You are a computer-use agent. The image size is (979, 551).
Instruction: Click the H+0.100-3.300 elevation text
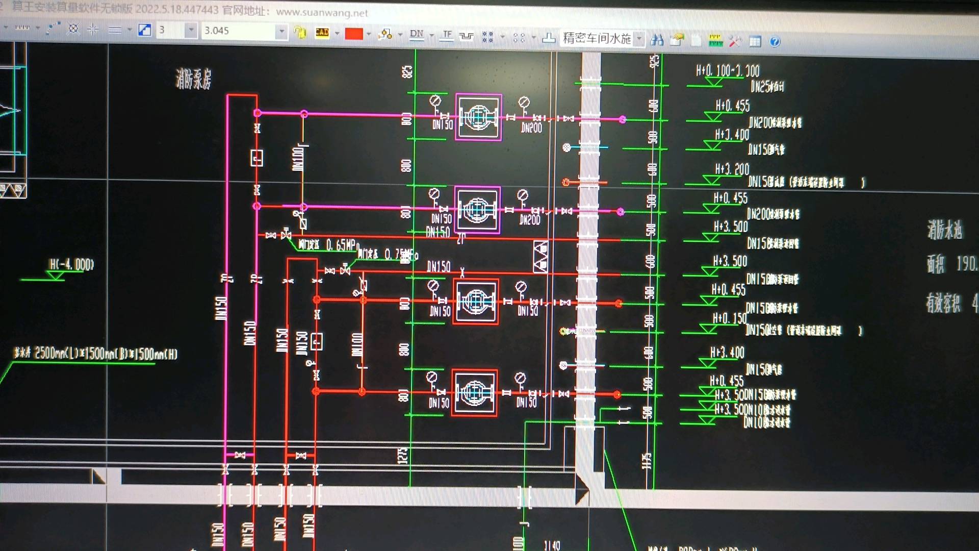(x=728, y=70)
